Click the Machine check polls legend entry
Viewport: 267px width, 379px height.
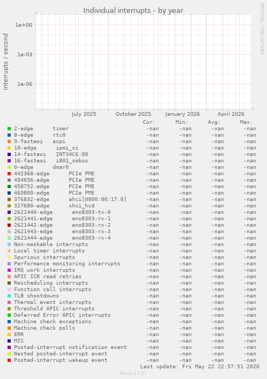(45, 328)
